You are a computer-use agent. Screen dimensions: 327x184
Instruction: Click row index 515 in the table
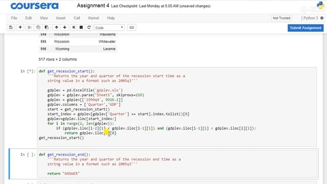pyautogui.click(x=43, y=41)
